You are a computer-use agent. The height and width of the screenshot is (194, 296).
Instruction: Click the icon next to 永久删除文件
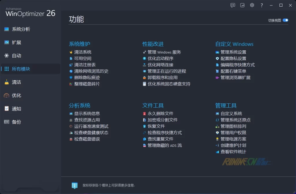click(145, 114)
